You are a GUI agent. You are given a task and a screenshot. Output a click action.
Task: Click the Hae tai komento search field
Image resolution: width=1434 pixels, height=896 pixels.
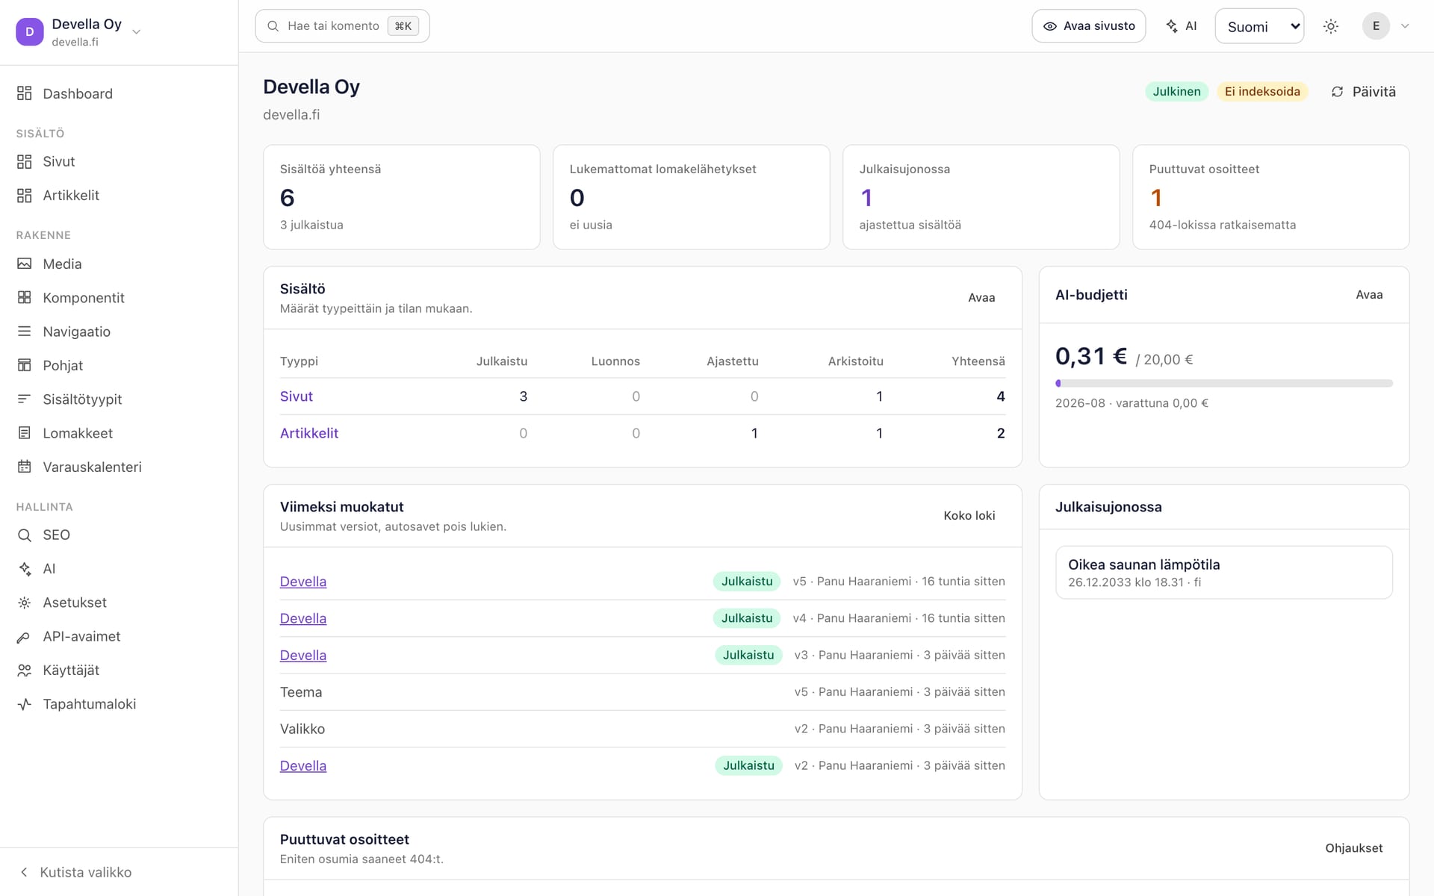342,26
